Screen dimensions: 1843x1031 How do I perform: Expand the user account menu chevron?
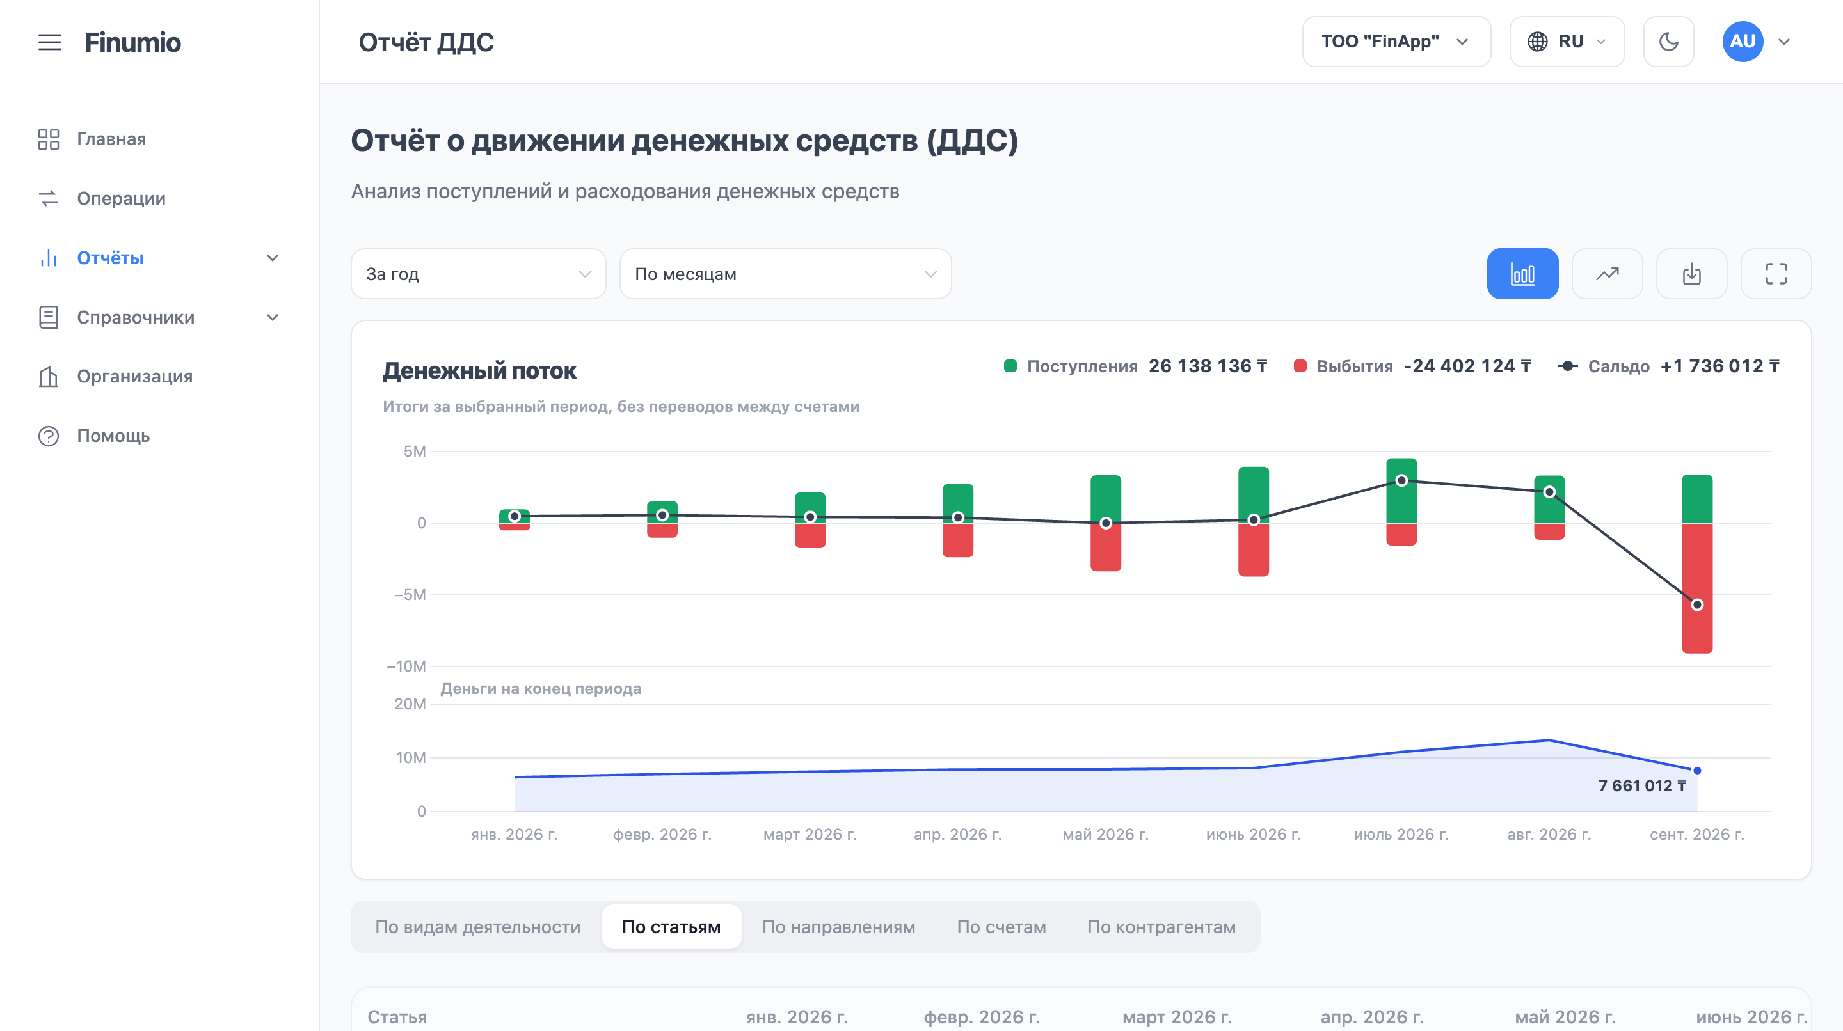coord(1784,42)
